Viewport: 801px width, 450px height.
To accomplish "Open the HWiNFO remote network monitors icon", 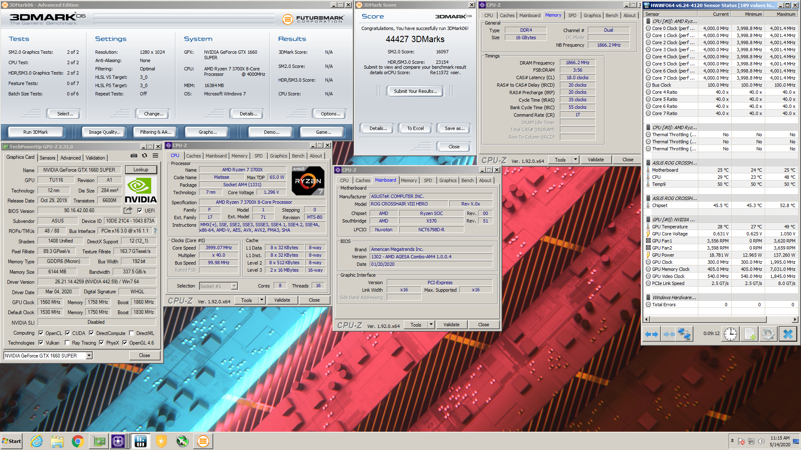I will coord(684,334).
